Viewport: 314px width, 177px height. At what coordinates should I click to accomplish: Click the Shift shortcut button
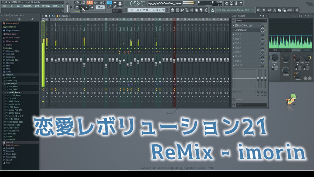pyautogui.click(x=269, y=10)
